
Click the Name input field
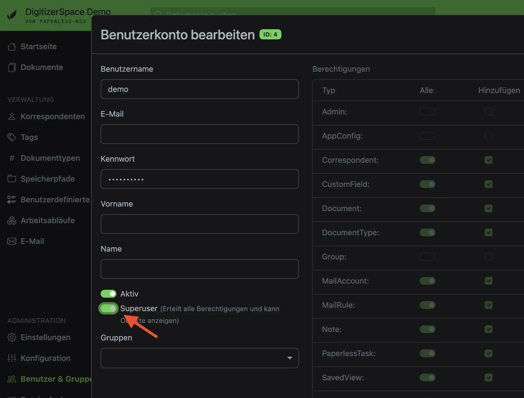click(200, 269)
